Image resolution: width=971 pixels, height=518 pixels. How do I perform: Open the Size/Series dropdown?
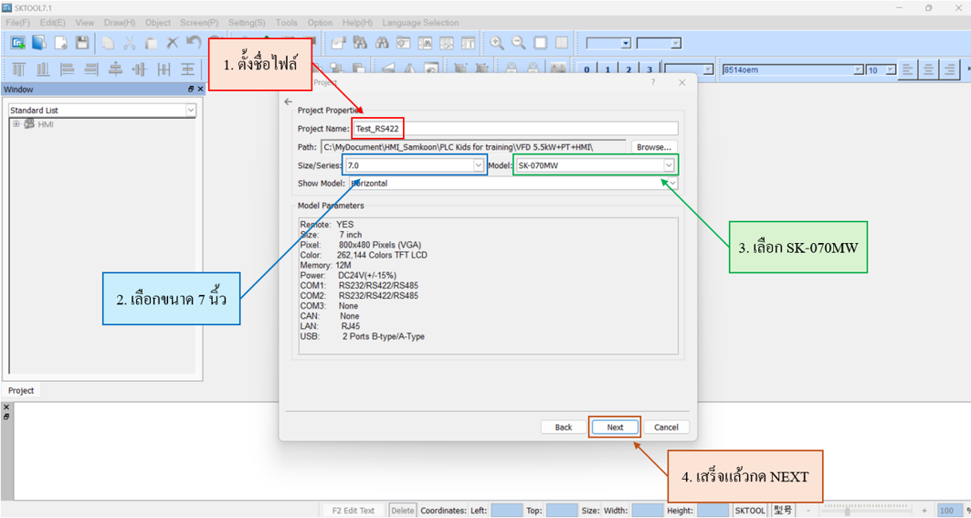pyautogui.click(x=478, y=165)
